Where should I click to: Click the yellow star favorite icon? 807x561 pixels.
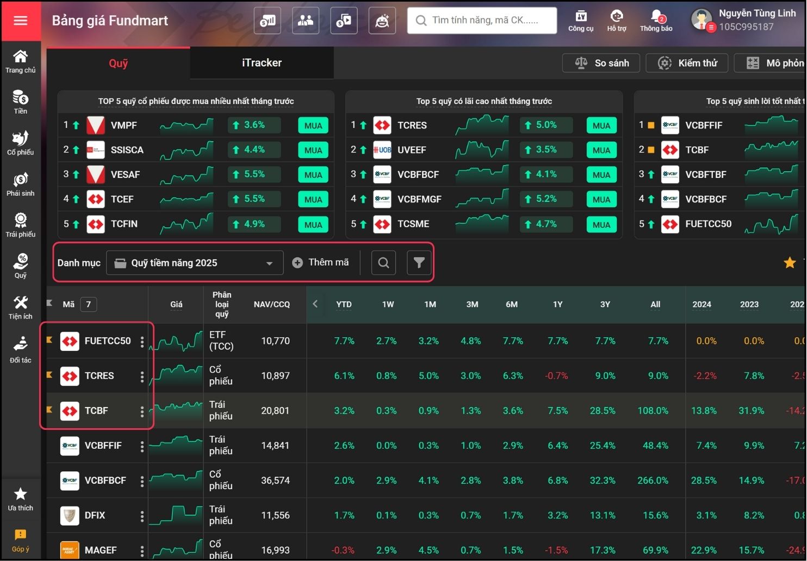790,263
